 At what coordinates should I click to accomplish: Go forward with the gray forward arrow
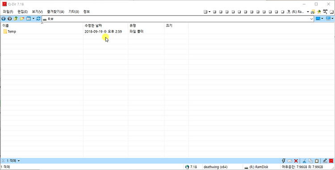pos(10,19)
